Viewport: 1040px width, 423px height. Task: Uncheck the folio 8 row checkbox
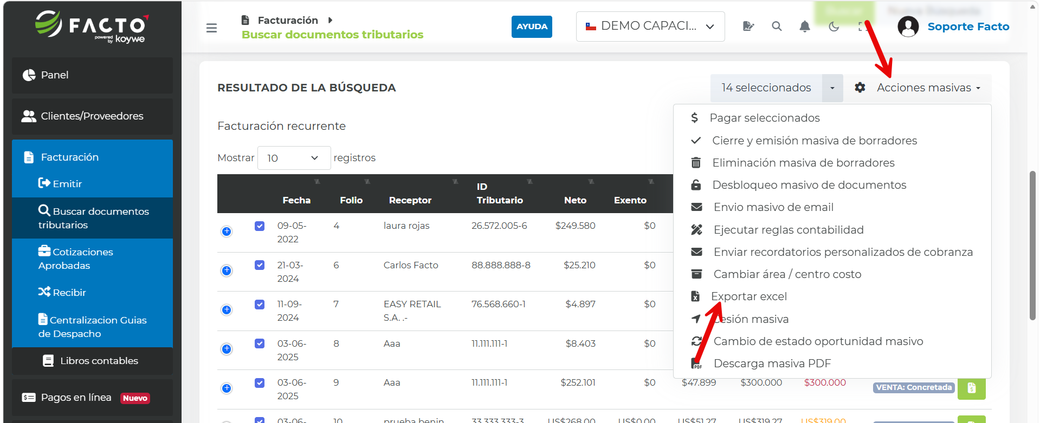[260, 343]
